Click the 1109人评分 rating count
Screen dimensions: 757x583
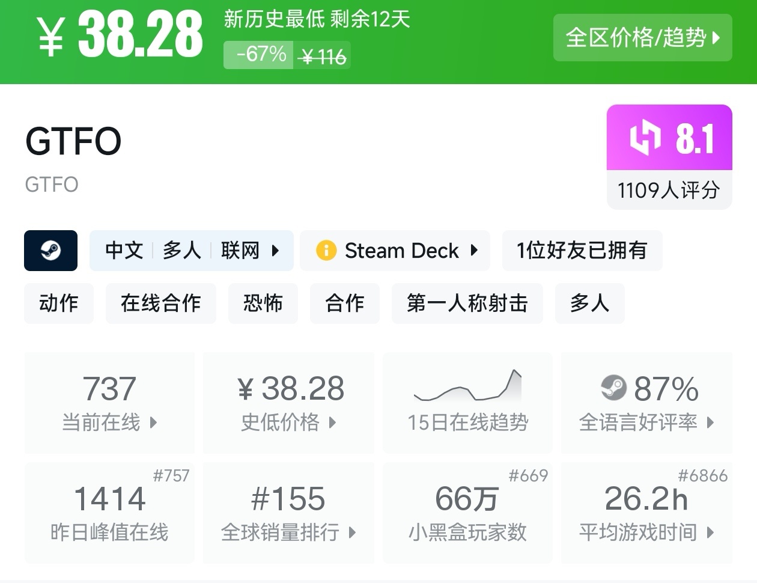click(x=669, y=190)
